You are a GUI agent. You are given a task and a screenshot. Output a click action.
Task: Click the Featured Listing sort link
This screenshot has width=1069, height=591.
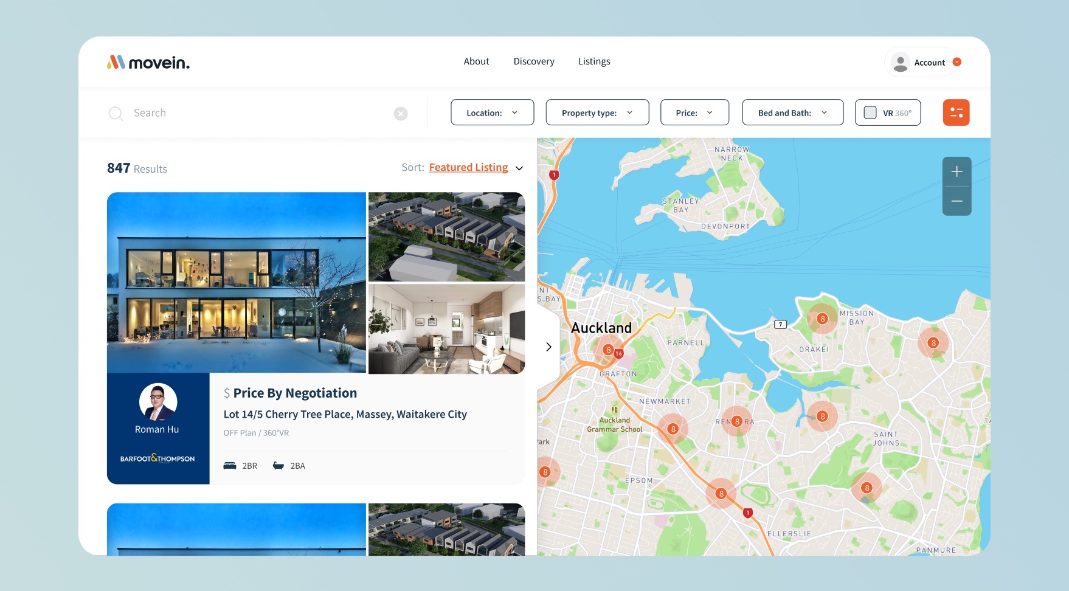click(x=468, y=167)
